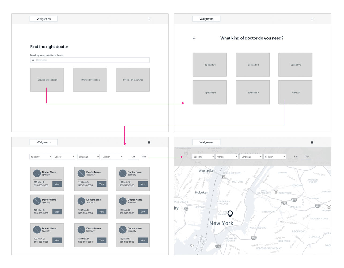Screen dimensions: 344x268
Task: Open Gender dropdown on list screen
Action: point(64,157)
